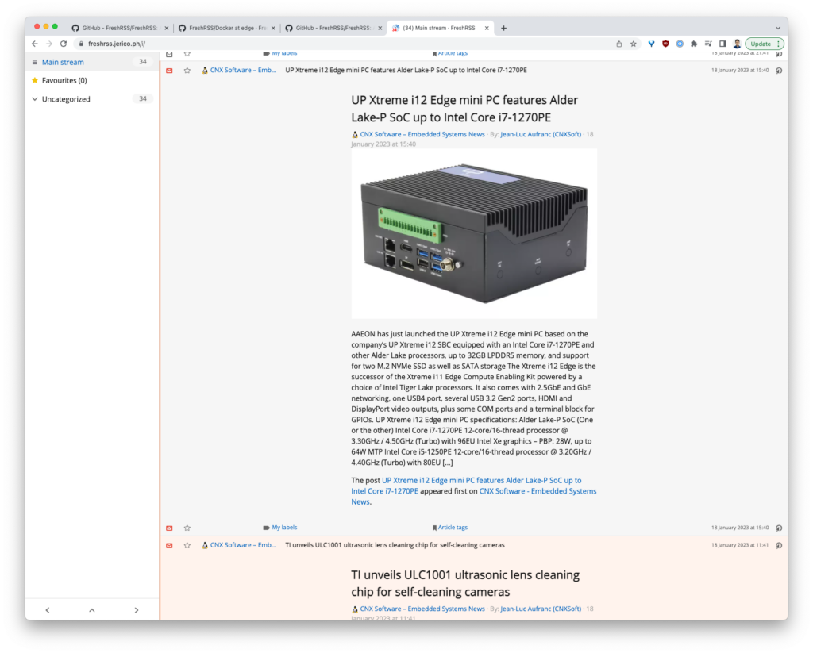Screen dimensions: 813x653
Task: Open the Chrome extensions puzzle icon
Action: (x=694, y=44)
